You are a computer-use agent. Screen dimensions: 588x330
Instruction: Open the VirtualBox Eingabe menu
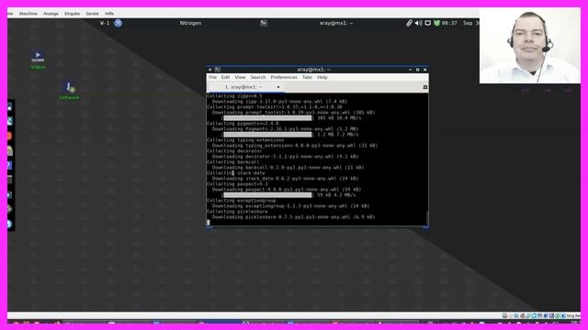(72, 14)
